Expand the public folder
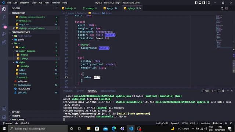The height and width of the screenshot is (132, 235). tap(21, 40)
